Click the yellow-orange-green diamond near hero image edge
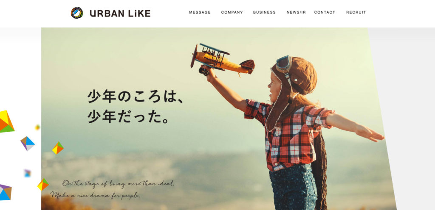Image resolution: width=435 pixels, height=210 pixels. (x=58, y=148)
